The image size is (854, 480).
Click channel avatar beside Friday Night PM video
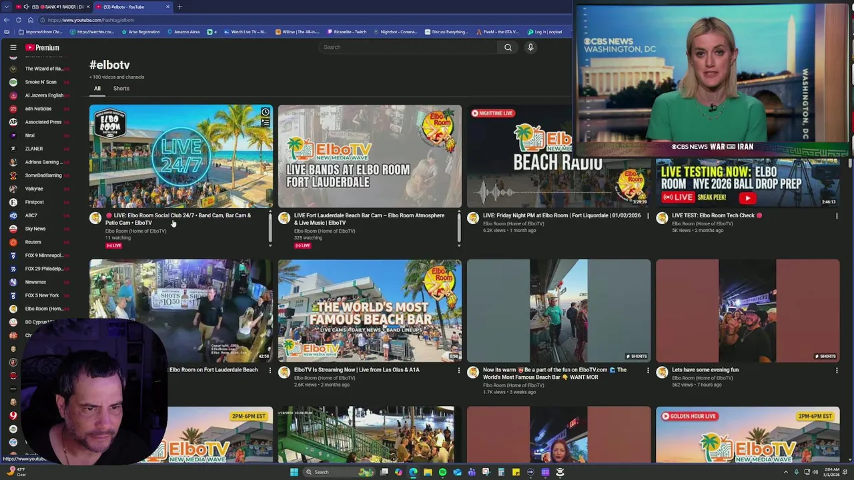coord(473,218)
